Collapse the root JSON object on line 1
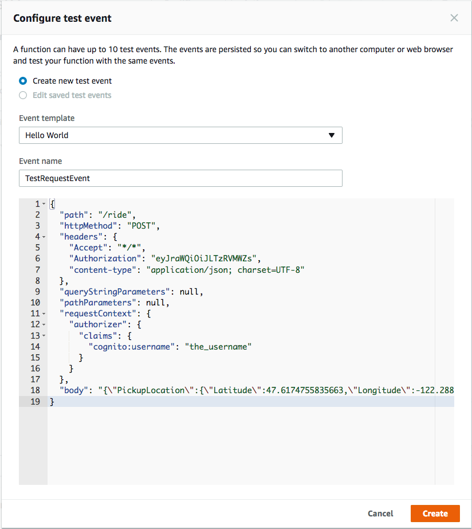The width and height of the screenshot is (472, 529). [x=42, y=203]
